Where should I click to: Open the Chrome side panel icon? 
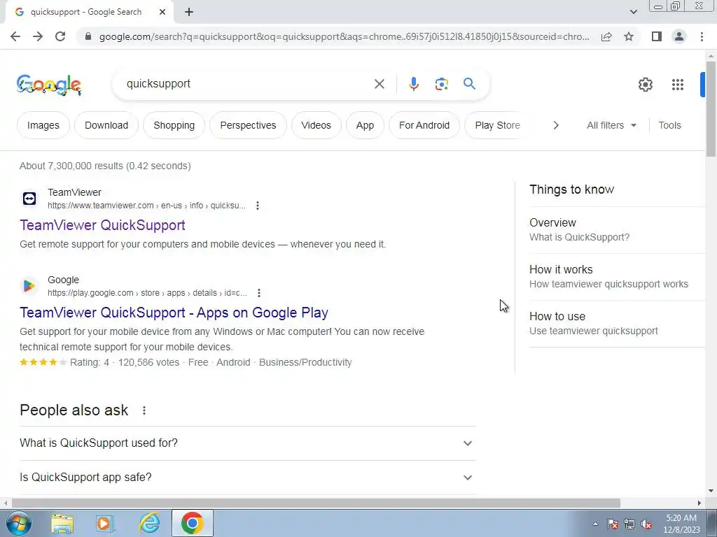tap(657, 36)
